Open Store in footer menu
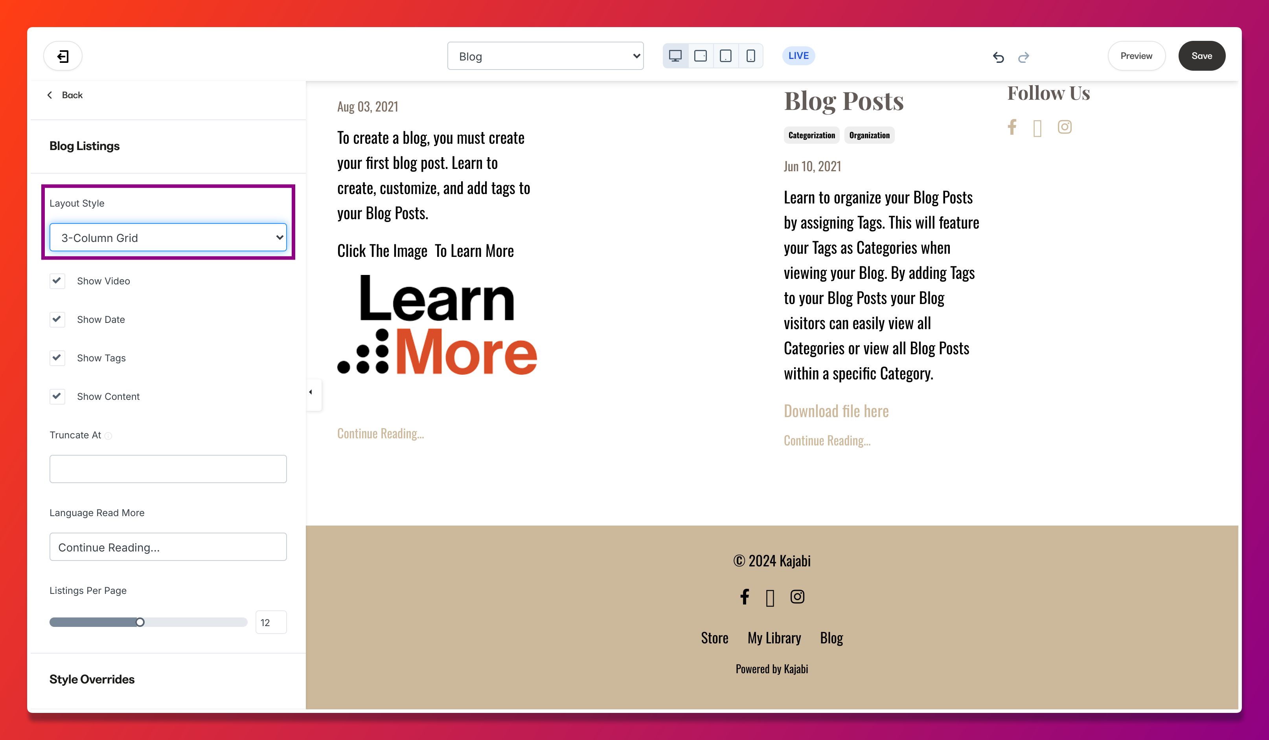The width and height of the screenshot is (1269, 740). click(x=715, y=638)
